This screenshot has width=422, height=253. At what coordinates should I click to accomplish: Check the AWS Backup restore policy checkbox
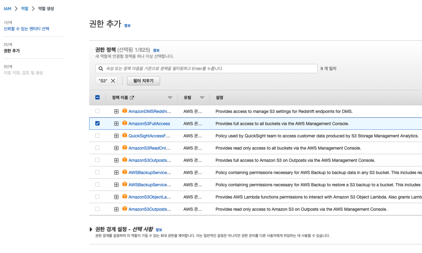97,184
